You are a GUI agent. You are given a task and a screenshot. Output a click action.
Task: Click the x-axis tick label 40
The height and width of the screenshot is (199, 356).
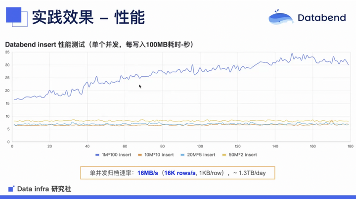point(87,146)
